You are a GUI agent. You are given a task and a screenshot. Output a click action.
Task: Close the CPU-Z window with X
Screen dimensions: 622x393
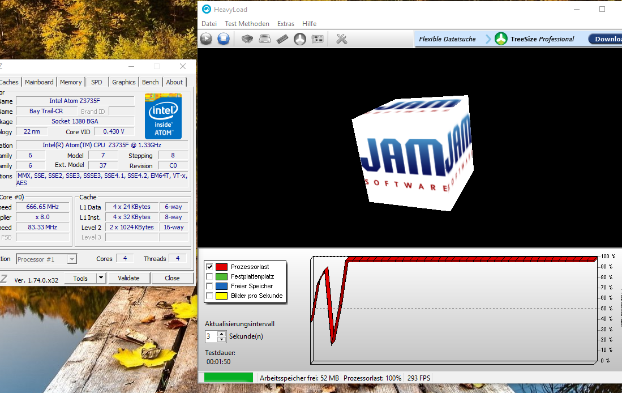tap(182, 66)
